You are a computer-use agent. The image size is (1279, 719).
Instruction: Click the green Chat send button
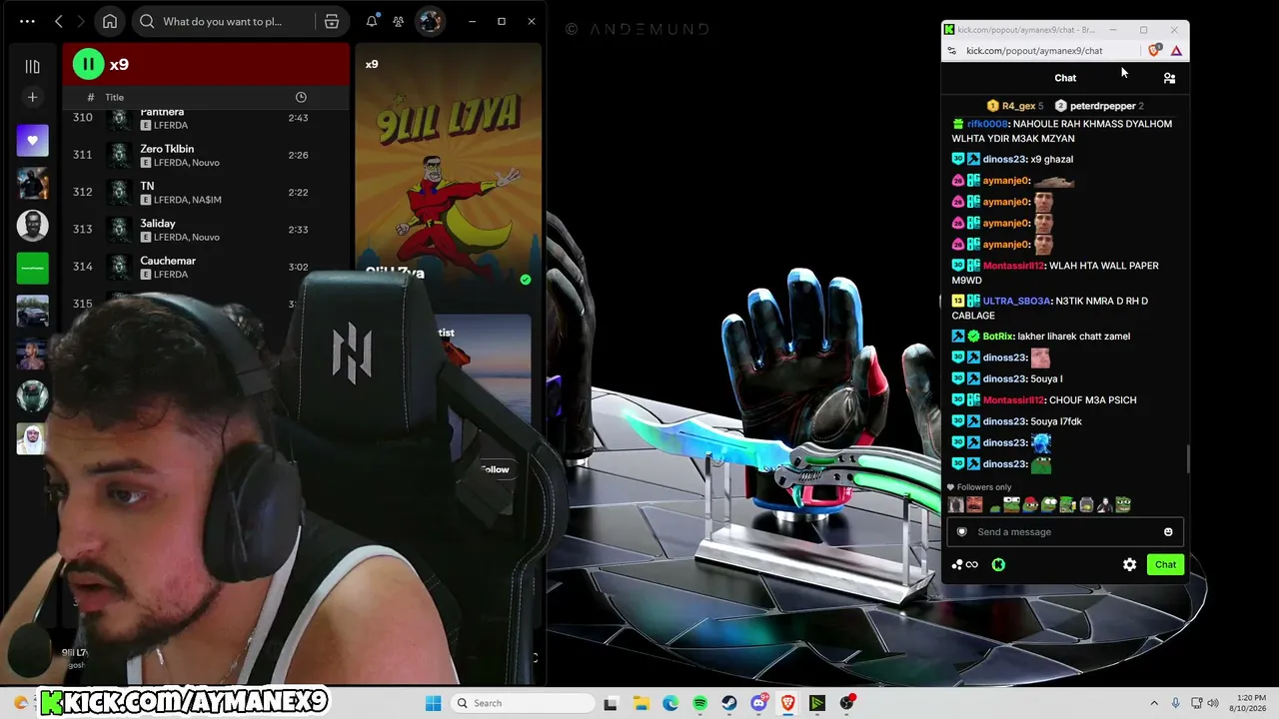point(1165,565)
